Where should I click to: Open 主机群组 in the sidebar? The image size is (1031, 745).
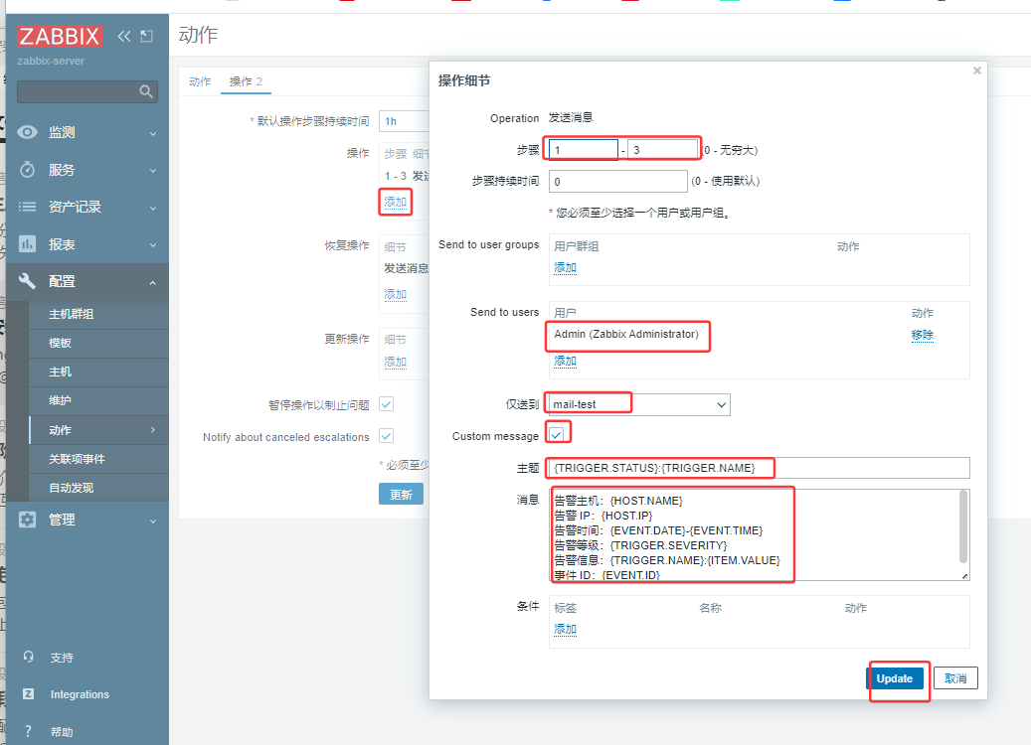click(x=71, y=314)
